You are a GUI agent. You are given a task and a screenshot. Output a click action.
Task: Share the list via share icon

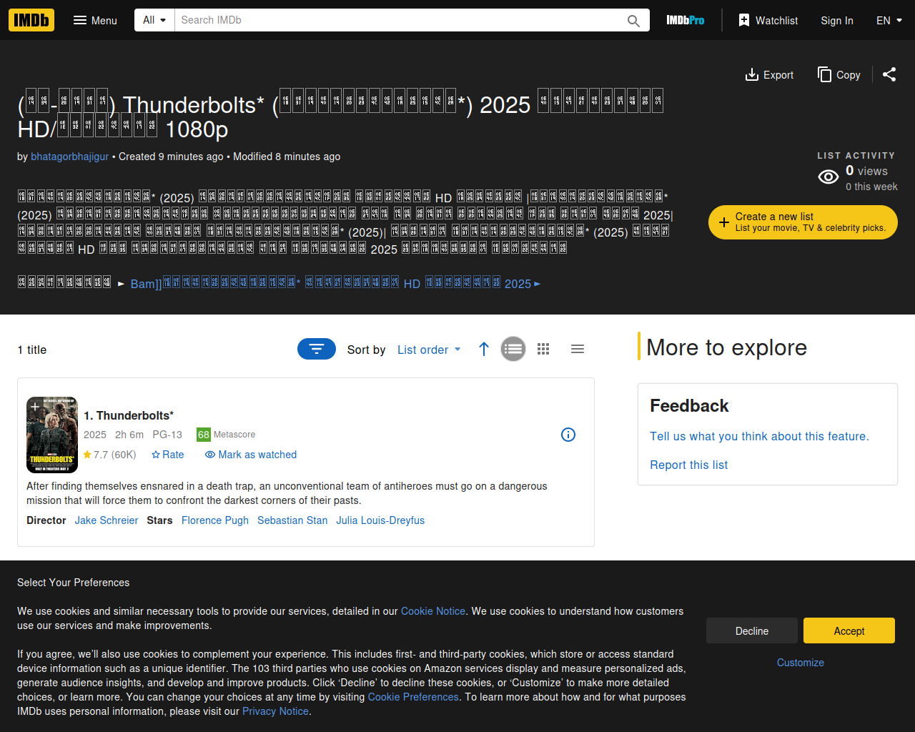click(x=889, y=74)
